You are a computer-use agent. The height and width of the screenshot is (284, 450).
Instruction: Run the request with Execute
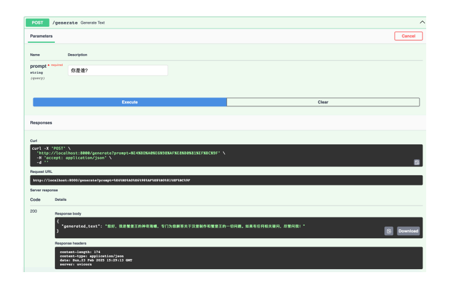click(129, 102)
